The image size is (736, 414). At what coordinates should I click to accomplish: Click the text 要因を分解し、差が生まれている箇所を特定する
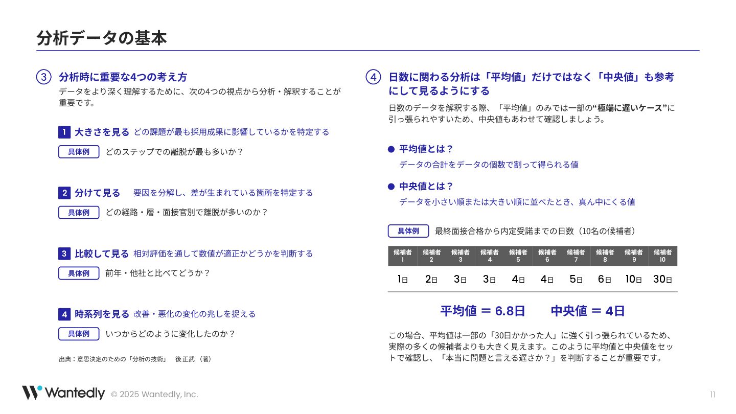(x=223, y=193)
